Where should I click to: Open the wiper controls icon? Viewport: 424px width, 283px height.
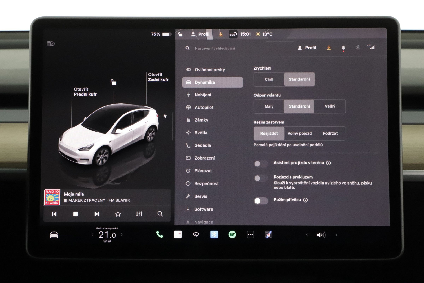[196, 235]
